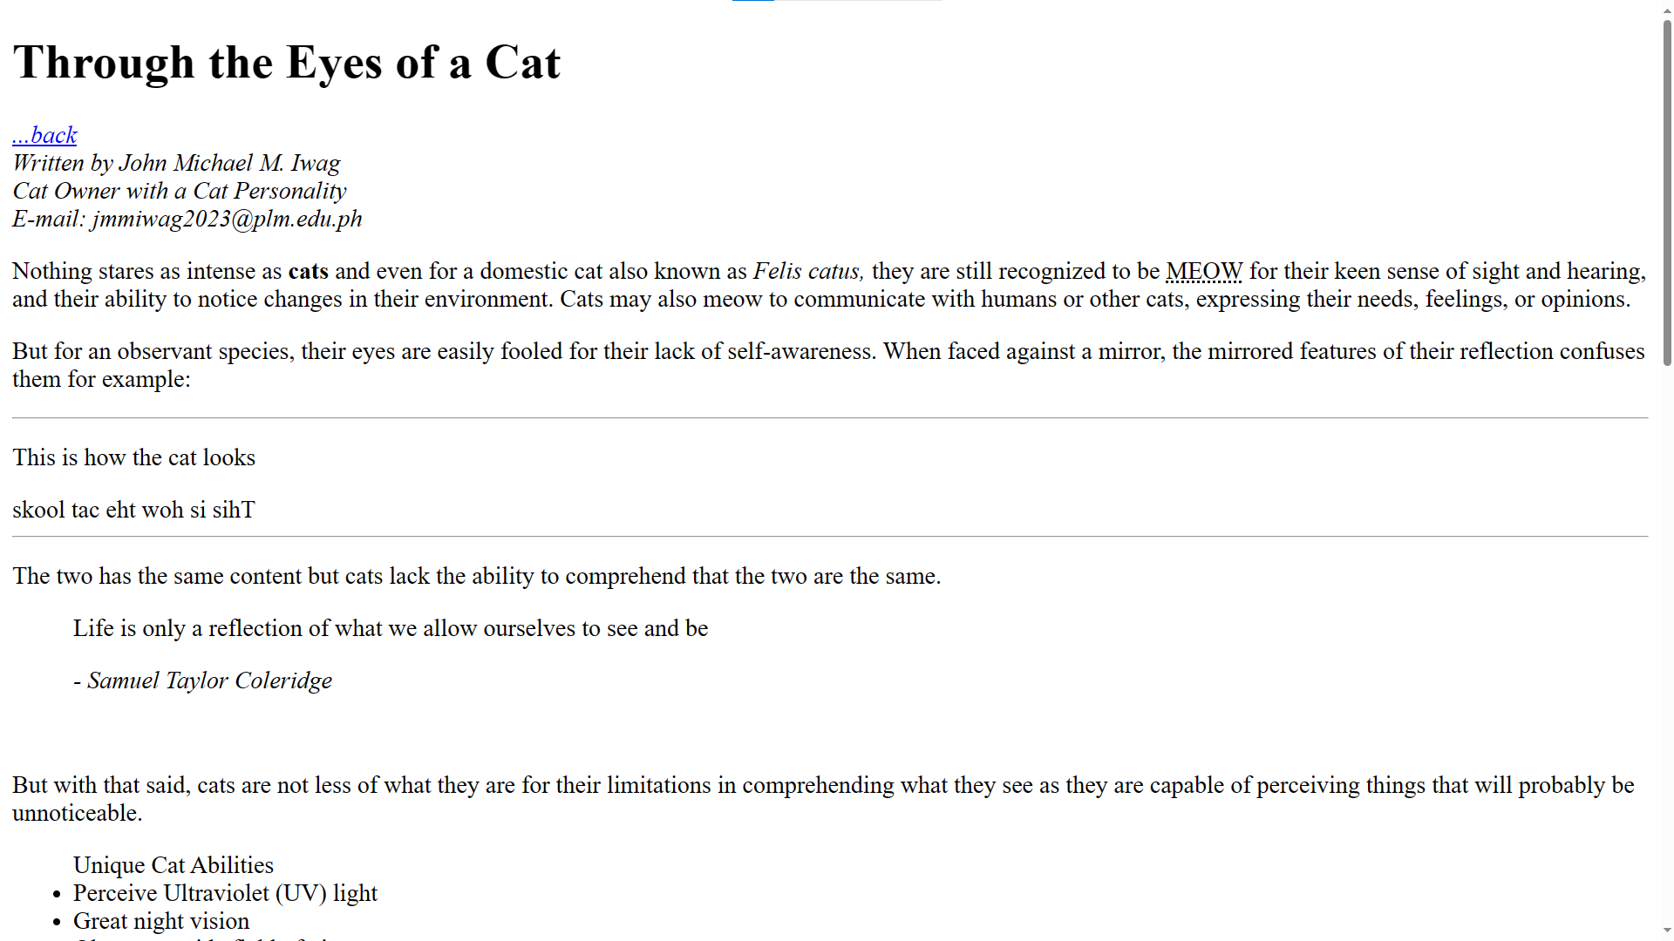Click the "Through the Eyes of a Cat" heading
This screenshot has height=941, width=1674.
(287, 63)
